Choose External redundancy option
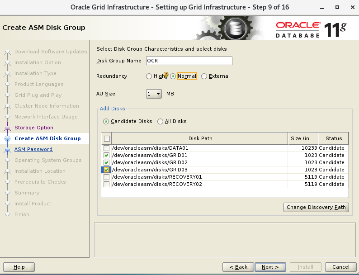The height and width of the screenshot is (275, 359). (204, 76)
